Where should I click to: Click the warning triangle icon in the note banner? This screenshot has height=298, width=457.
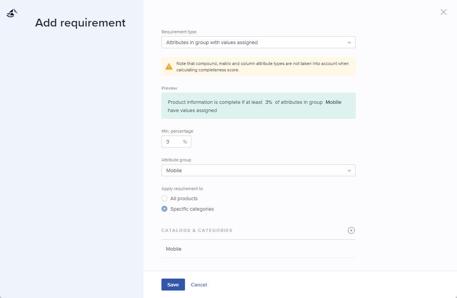(x=169, y=66)
